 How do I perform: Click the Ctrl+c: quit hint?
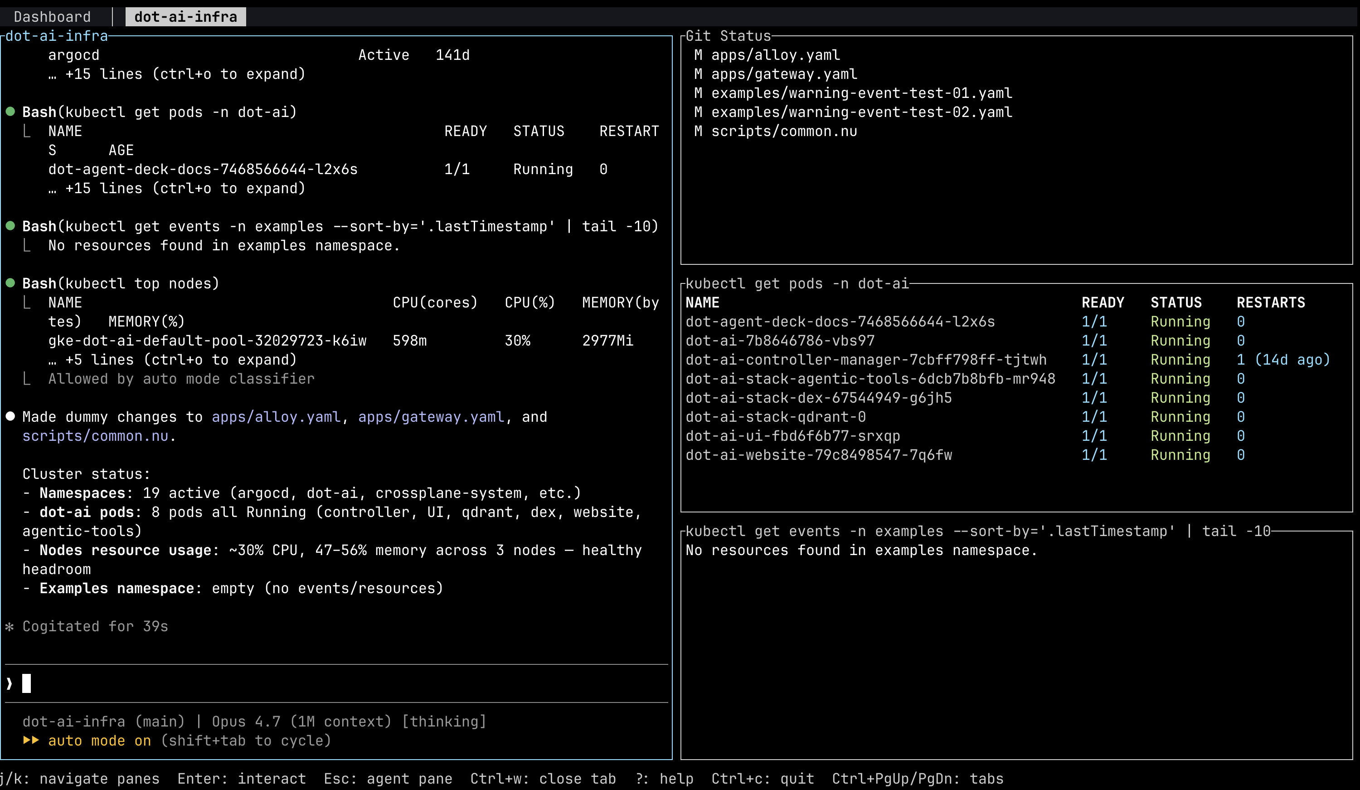pos(763,779)
